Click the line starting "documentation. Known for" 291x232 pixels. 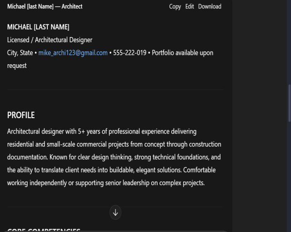pos(114,157)
